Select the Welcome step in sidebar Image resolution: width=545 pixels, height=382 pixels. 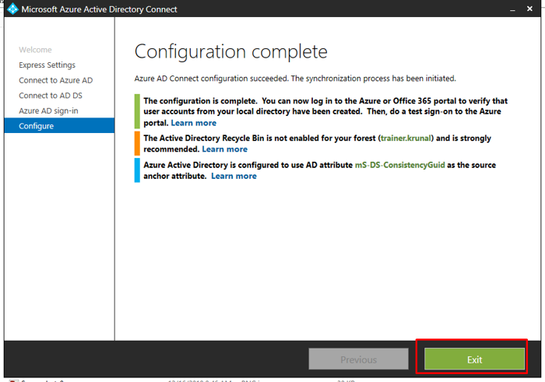pyautogui.click(x=34, y=50)
